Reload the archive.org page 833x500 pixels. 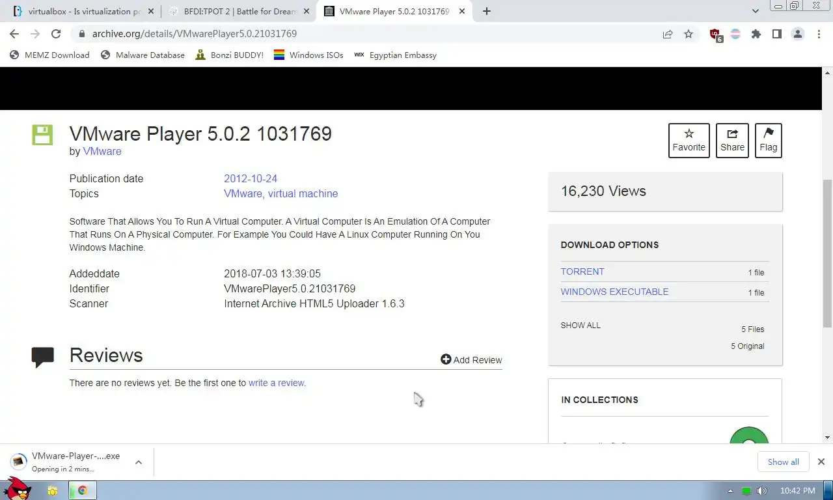(x=56, y=34)
